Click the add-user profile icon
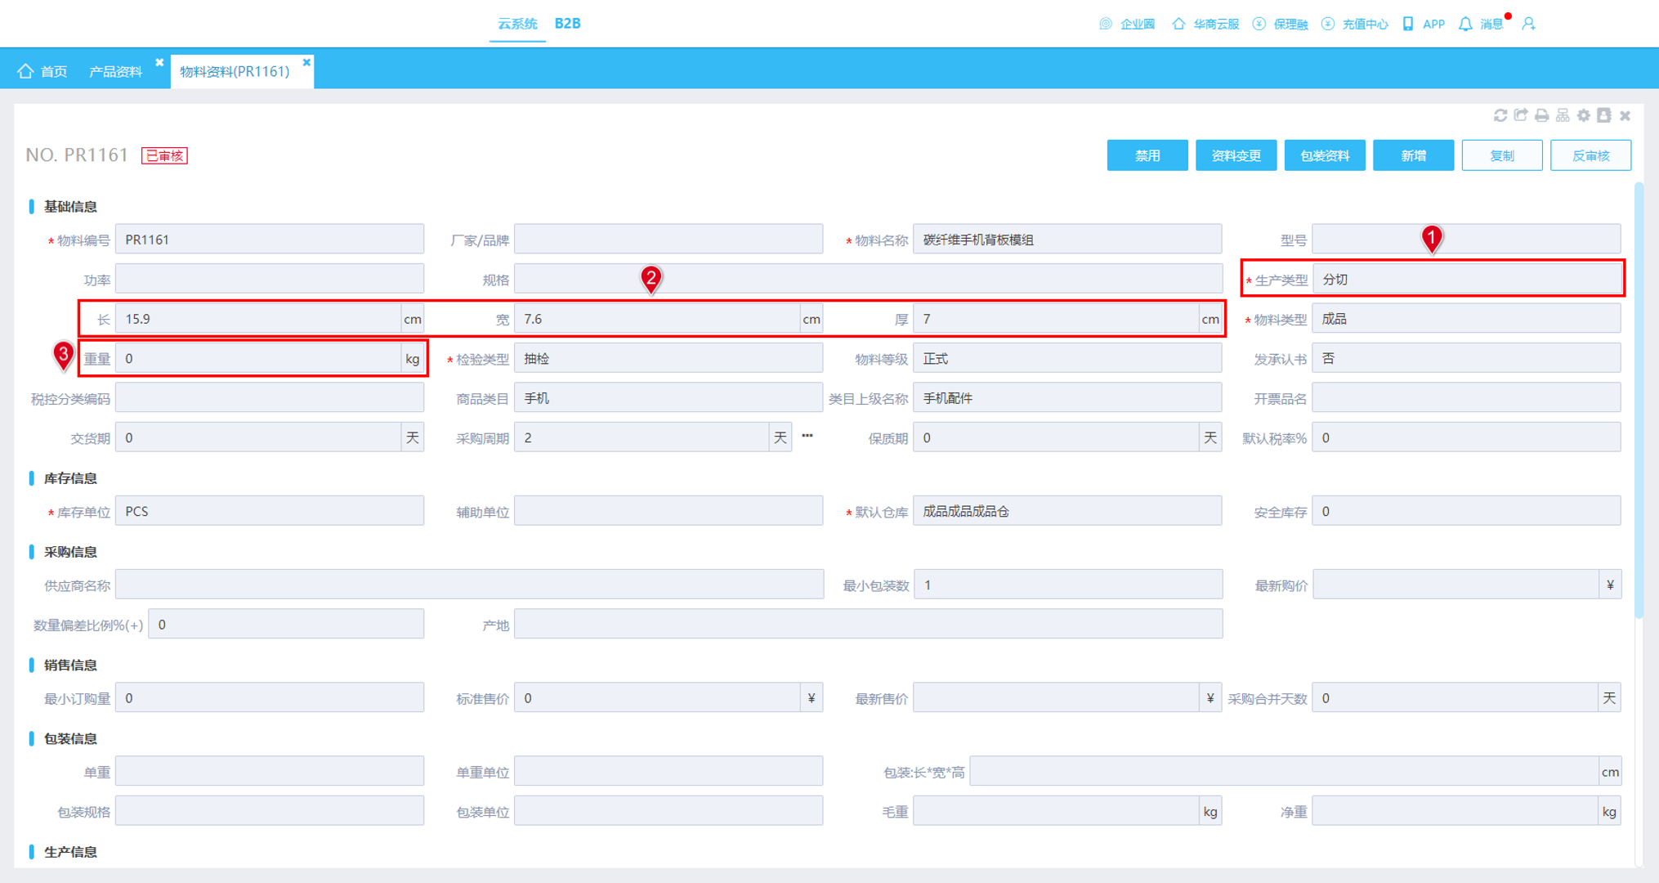This screenshot has height=883, width=1659. [x=1529, y=24]
